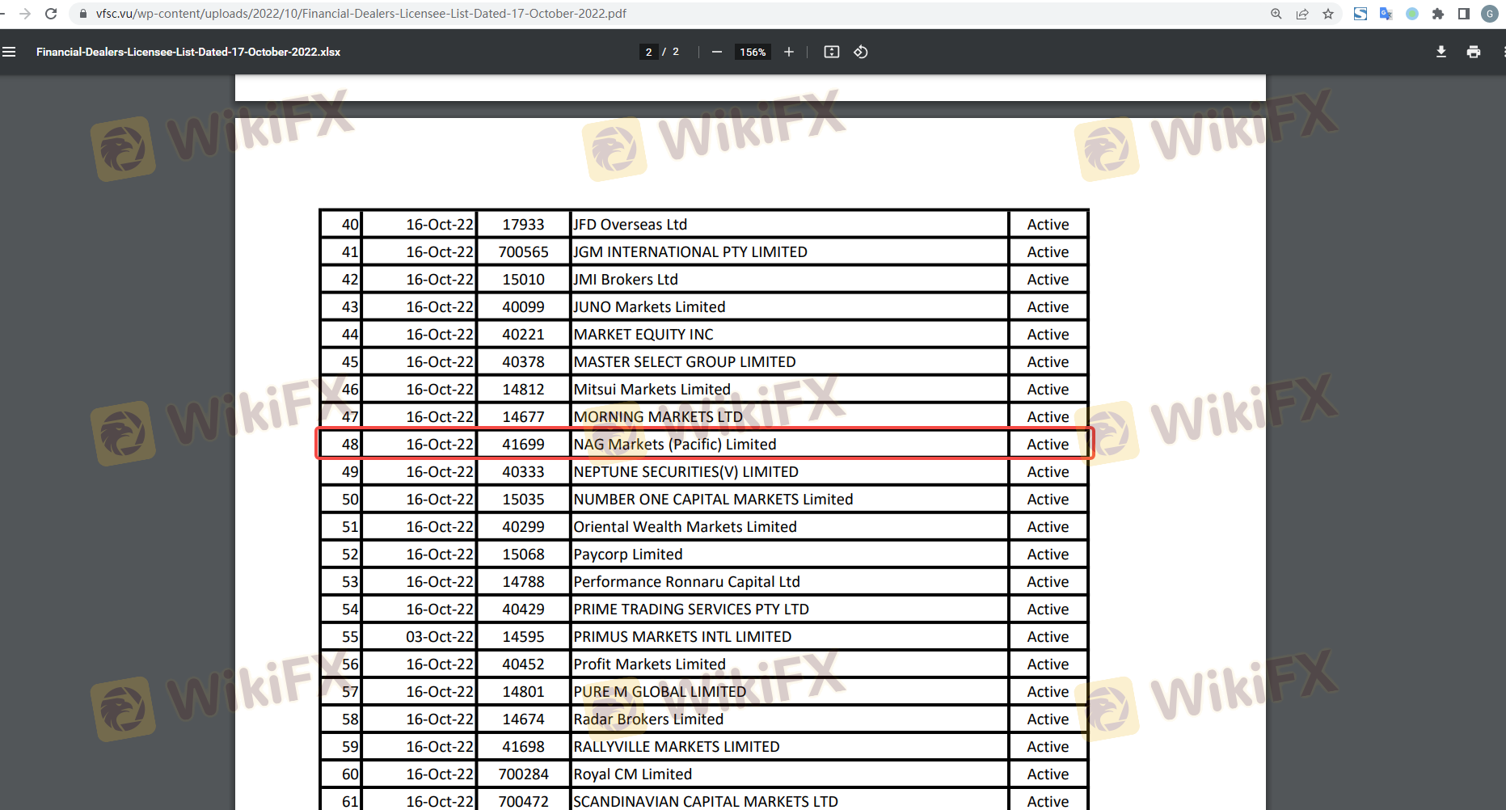Print the PDF document
The height and width of the screenshot is (810, 1506).
(1474, 52)
